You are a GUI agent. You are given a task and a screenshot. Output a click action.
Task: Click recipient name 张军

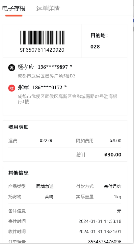pyautogui.click(x=23, y=87)
